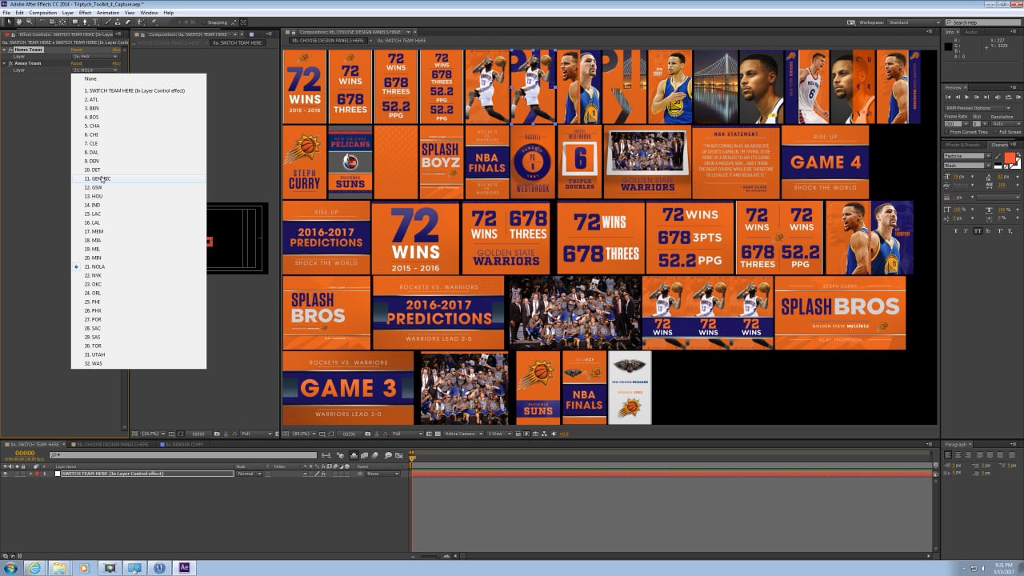Select the Eraser tool
1024x576 pixels.
point(128,22)
